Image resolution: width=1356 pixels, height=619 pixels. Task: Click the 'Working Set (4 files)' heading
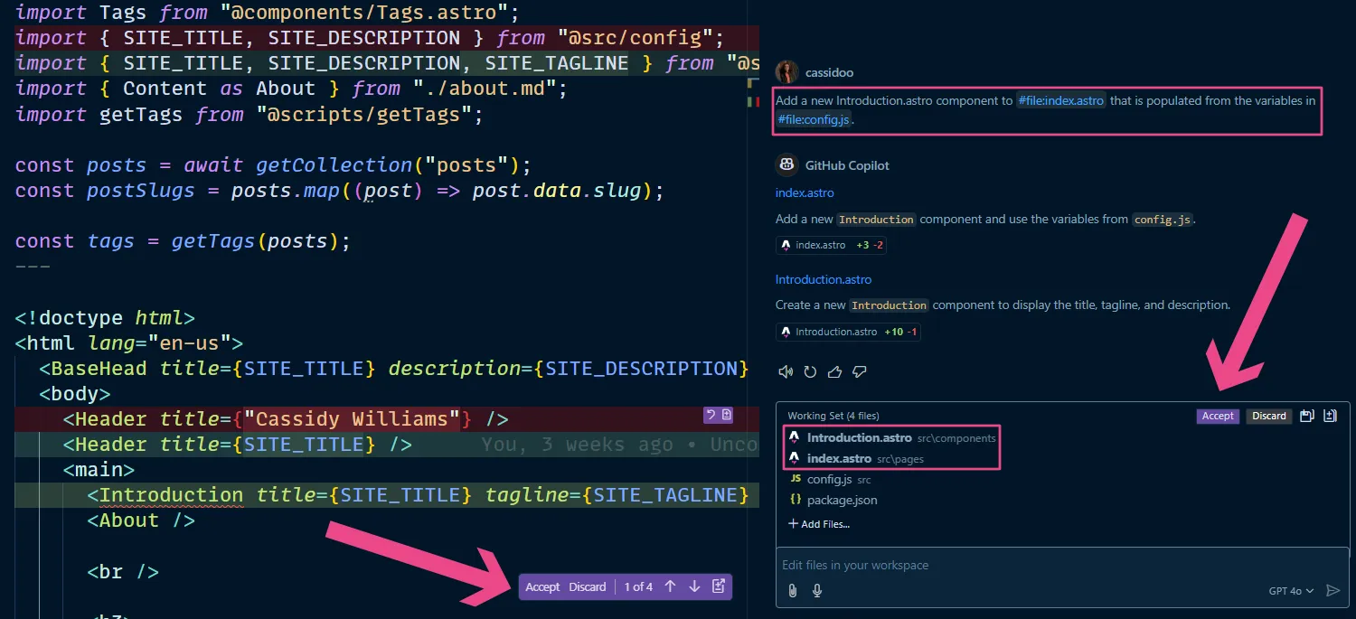(833, 416)
